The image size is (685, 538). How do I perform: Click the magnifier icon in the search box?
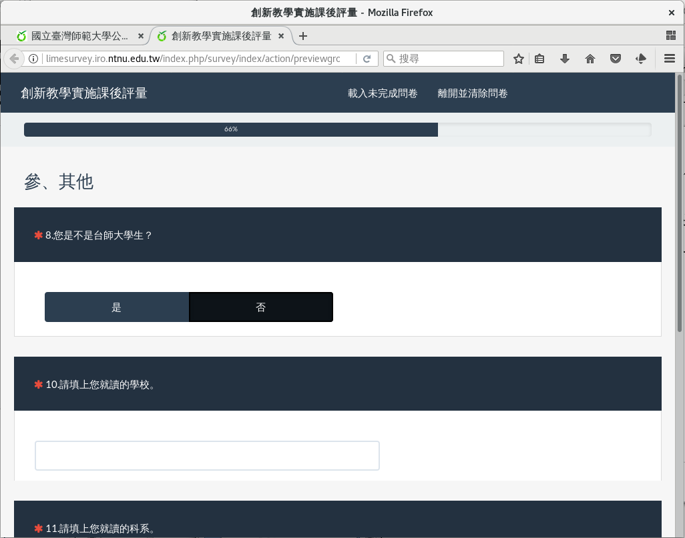[x=391, y=59]
